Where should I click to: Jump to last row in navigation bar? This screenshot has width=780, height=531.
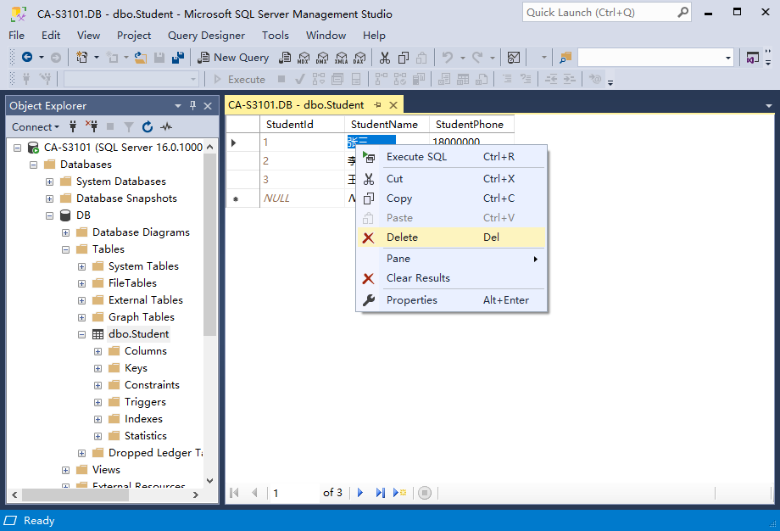pos(380,493)
